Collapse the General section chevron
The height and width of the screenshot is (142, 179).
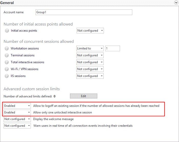click(176, 3)
